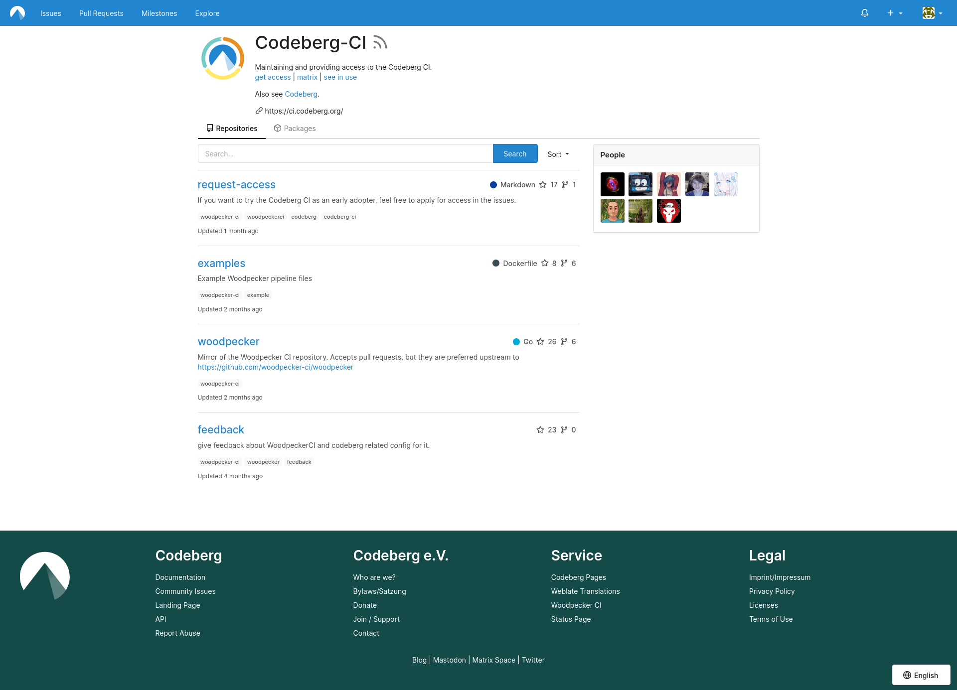Click the star icon on examples row
The width and height of the screenshot is (957, 690).
coord(545,263)
